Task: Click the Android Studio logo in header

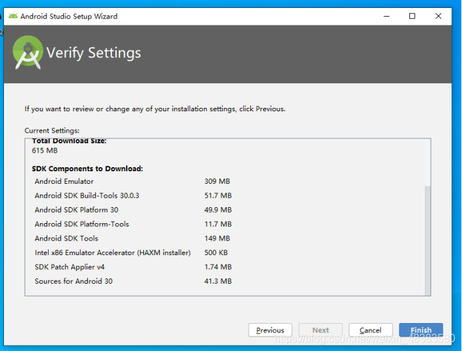Action: pyautogui.click(x=28, y=53)
